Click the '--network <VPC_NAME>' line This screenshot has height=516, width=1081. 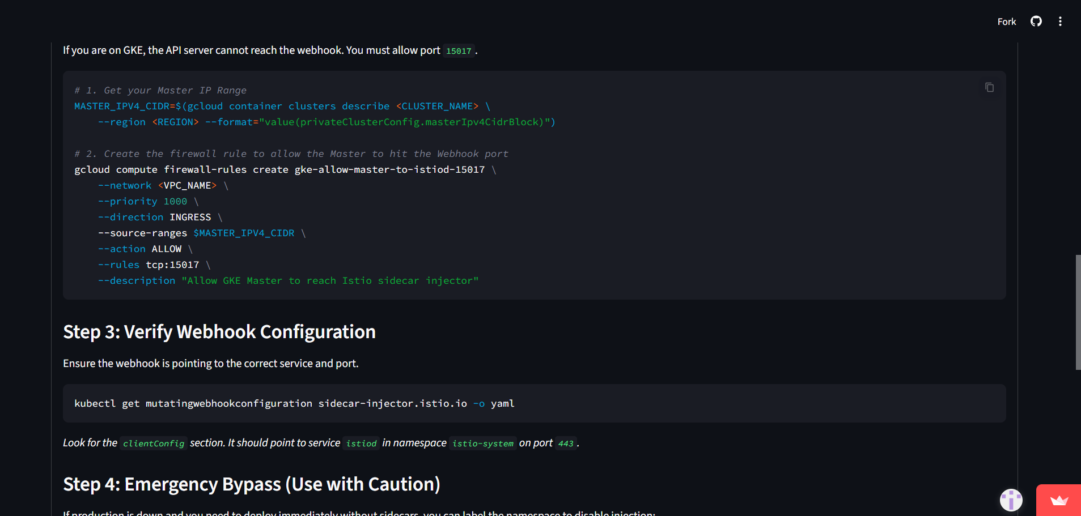coord(163,186)
